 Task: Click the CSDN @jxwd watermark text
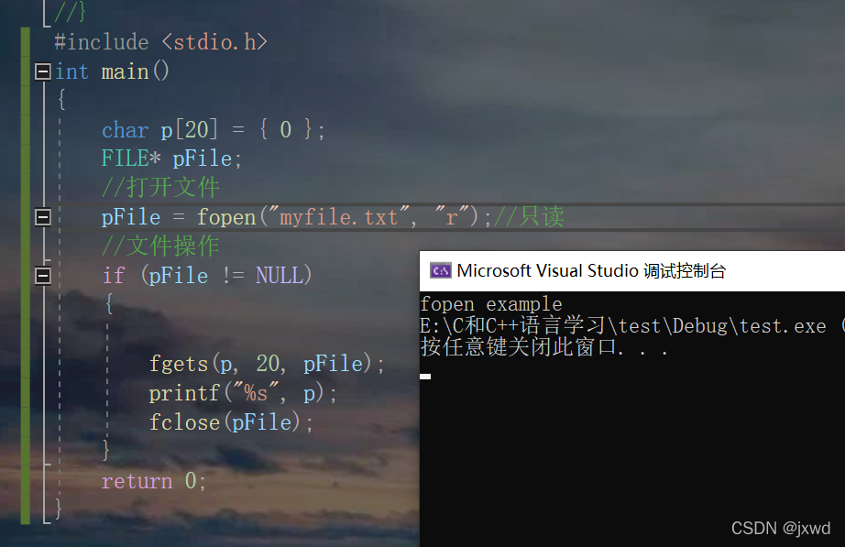click(x=781, y=528)
